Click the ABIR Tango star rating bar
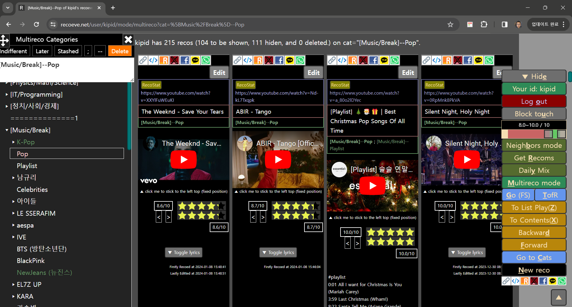 point(296,210)
